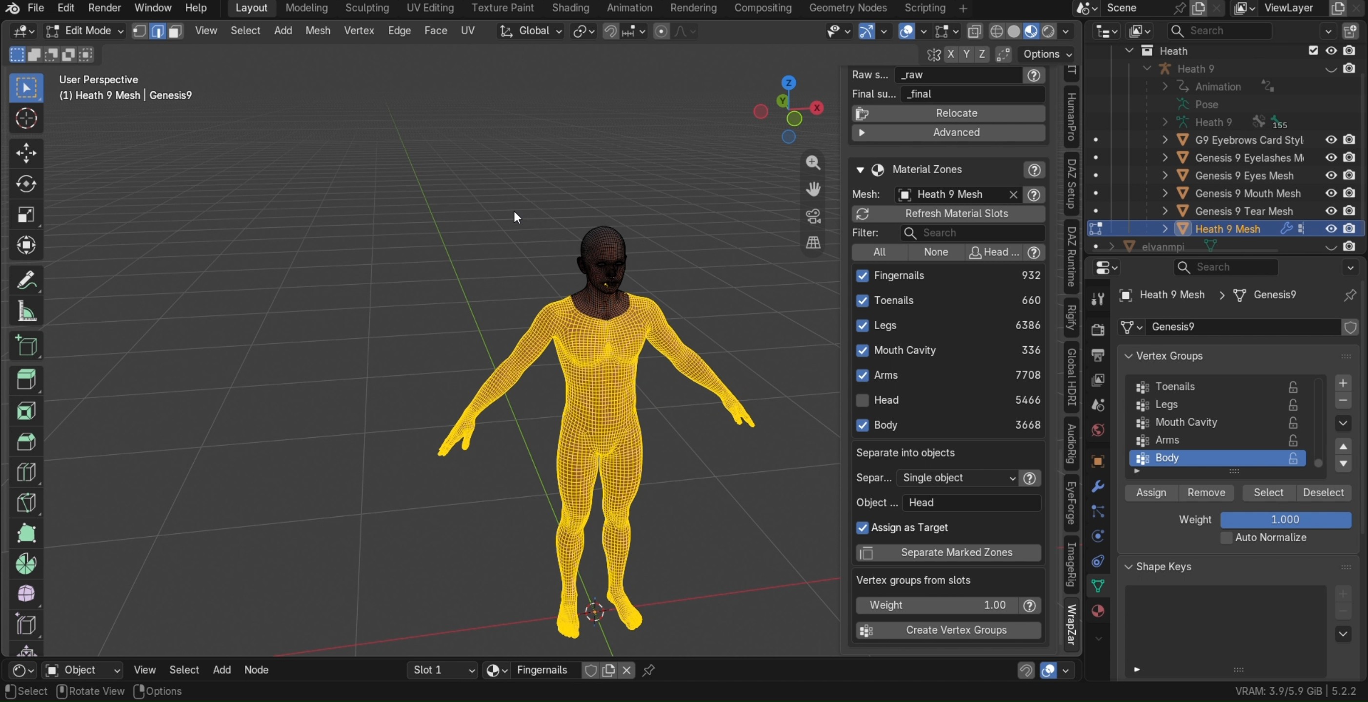1368x702 pixels.
Task: Collapse the Vertex Groups panel
Action: click(1128, 356)
